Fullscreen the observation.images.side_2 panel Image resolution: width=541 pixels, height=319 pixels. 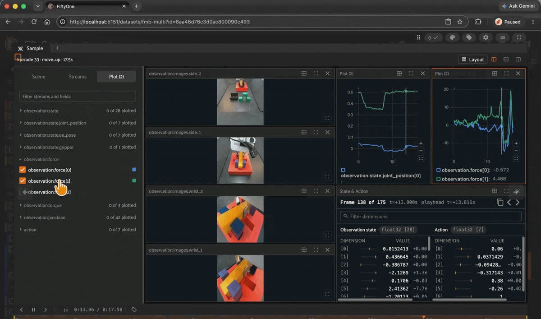coord(316,74)
